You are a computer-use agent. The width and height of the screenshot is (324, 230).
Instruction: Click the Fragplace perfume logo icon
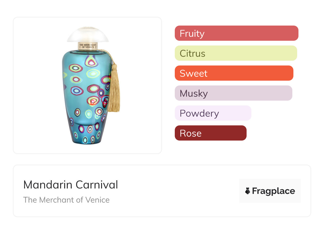coord(248,191)
